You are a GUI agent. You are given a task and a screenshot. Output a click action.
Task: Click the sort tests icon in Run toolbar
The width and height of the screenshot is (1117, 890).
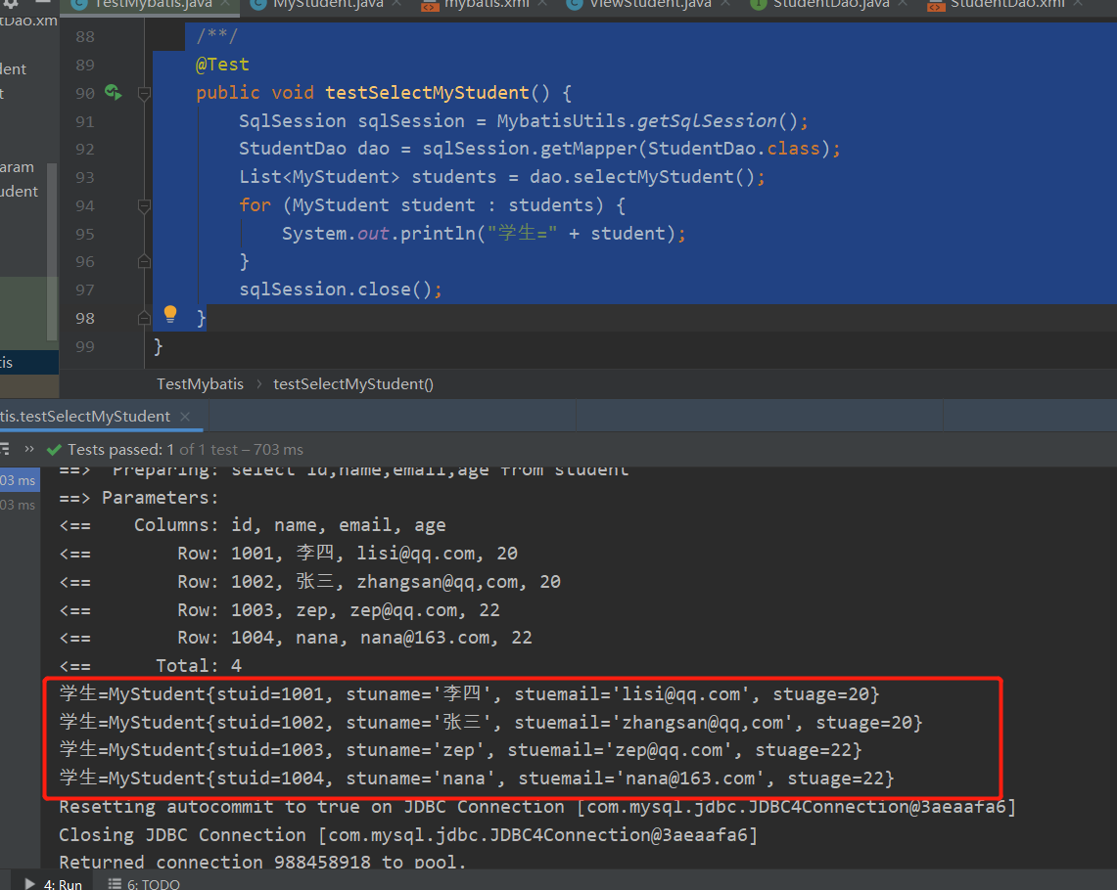(4, 449)
